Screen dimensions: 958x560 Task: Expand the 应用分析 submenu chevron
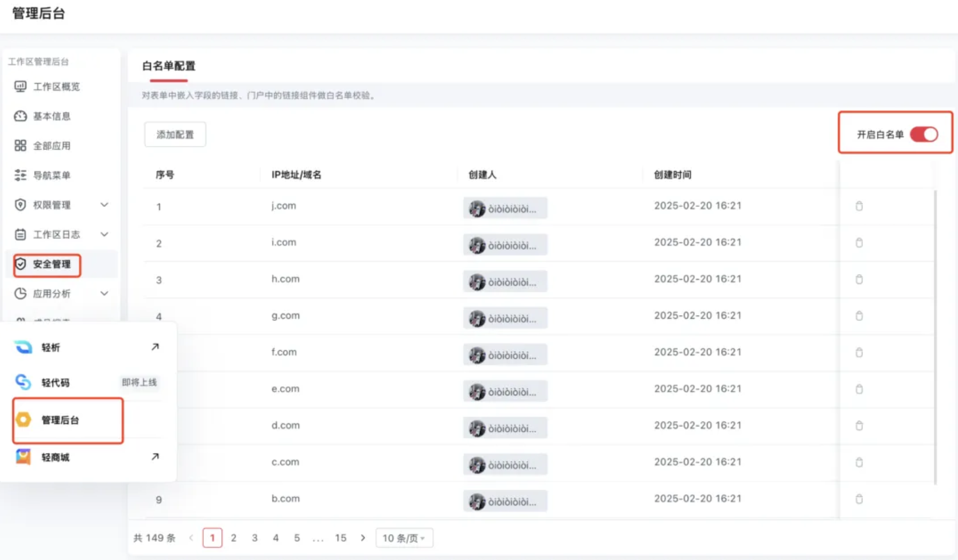(104, 293)
